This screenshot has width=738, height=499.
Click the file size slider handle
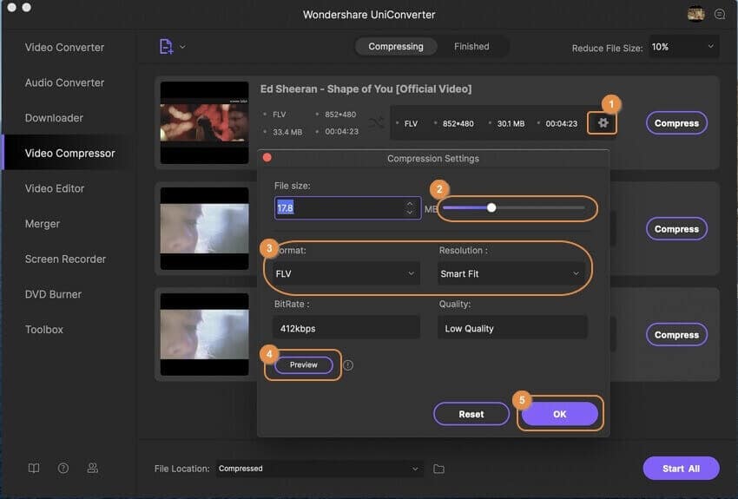(x=491, y=208)
